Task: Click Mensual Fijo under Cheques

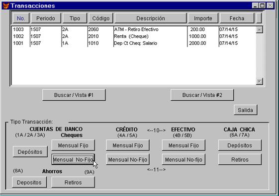Action: (73, 145)
